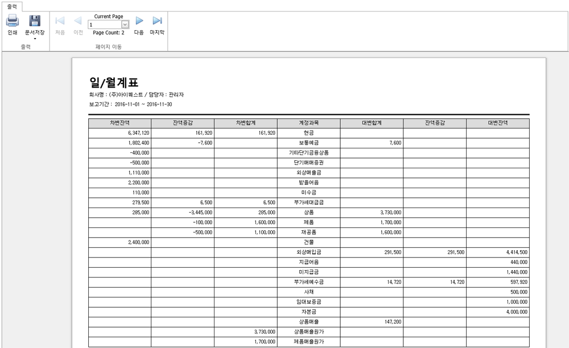Viewport: 569px width, 348px height.
Task: Click the 이전 previous page icon
Action: (x=78, y=22)
